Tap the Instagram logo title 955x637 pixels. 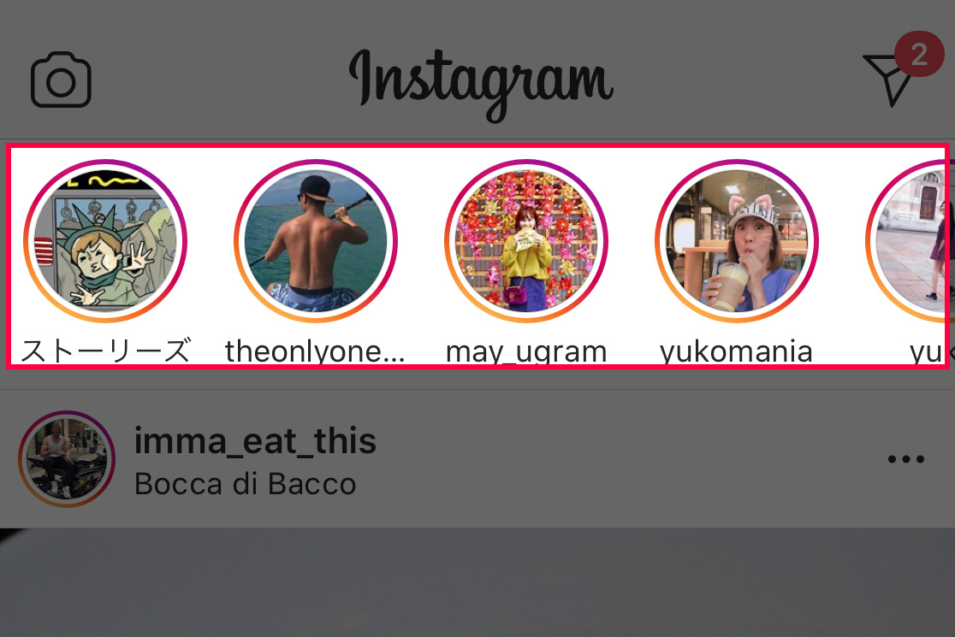pos(481,85)
